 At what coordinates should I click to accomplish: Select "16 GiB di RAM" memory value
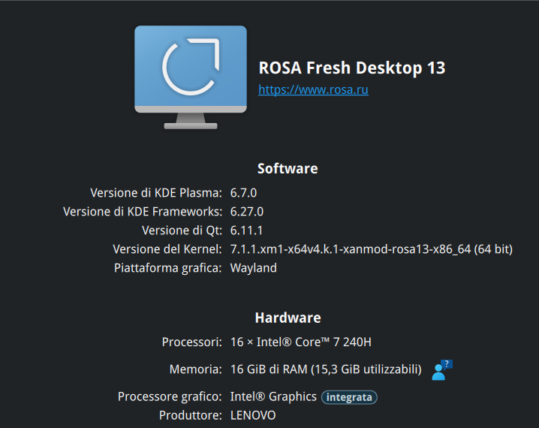tap(326, 369)
